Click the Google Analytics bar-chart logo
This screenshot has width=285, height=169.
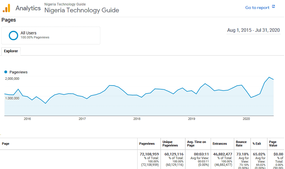pyautogui.click(x=6, y=8)
